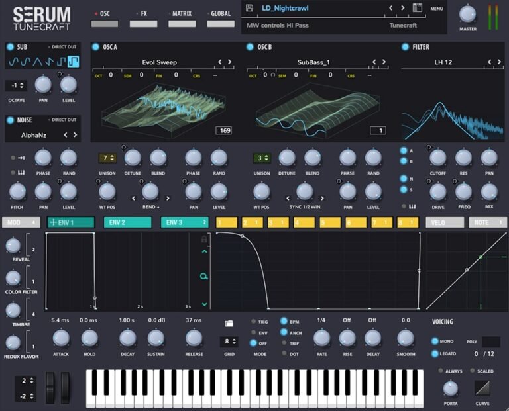Screen dimensions: 509x411
Task: Toggle filter routing for oscillator A
Action: coord(404,150)
